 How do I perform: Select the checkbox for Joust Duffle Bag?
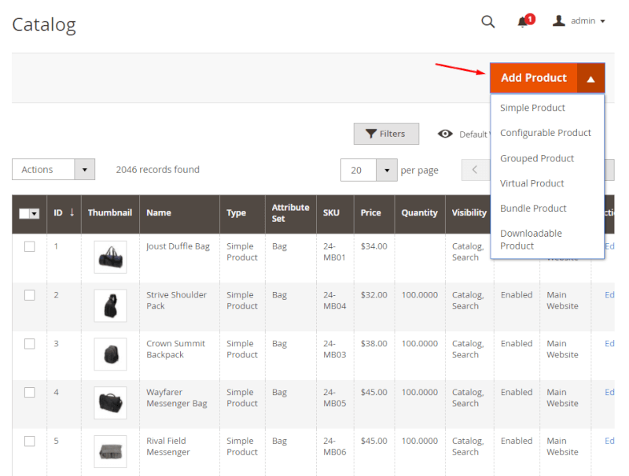pyautogui.click(x=29, y=246)
